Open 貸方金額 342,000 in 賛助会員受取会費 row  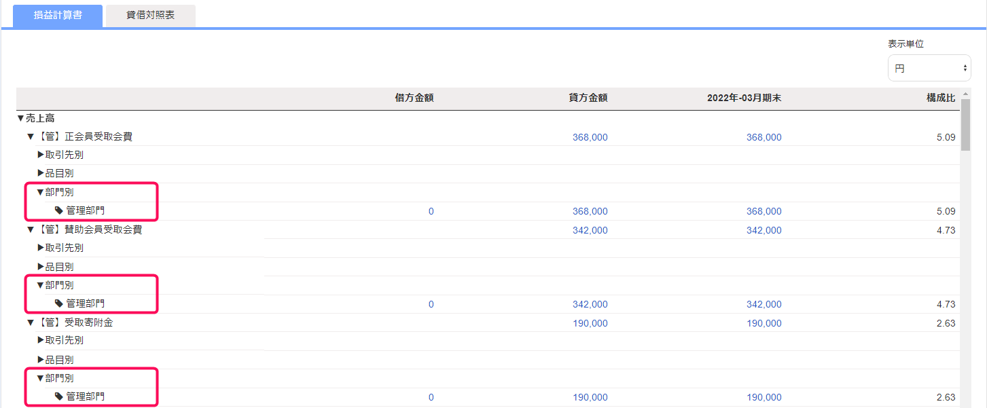pos(590,230)
